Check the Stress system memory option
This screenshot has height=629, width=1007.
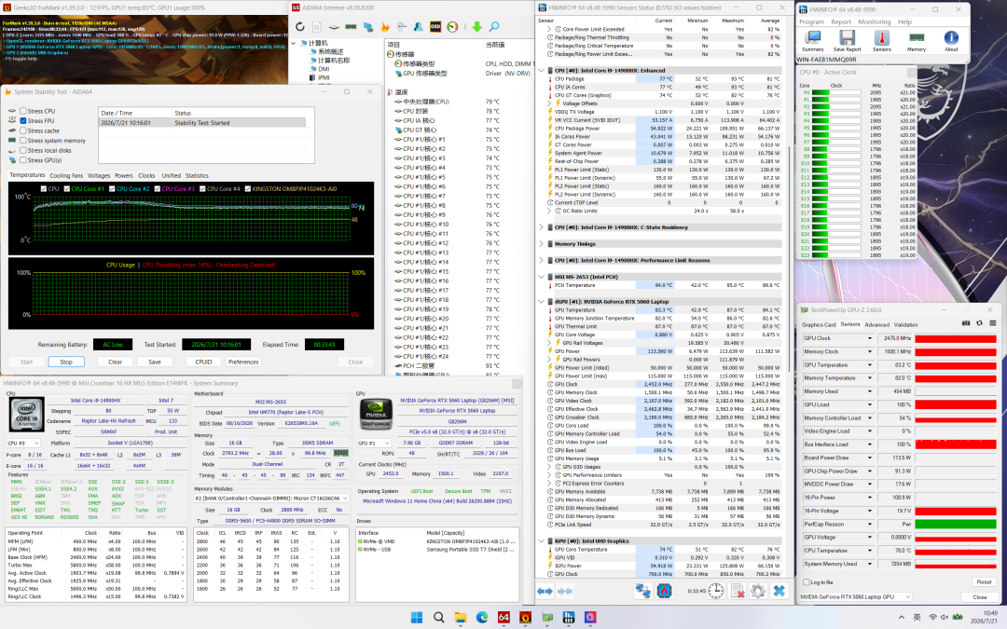click(x=23, y=141)
